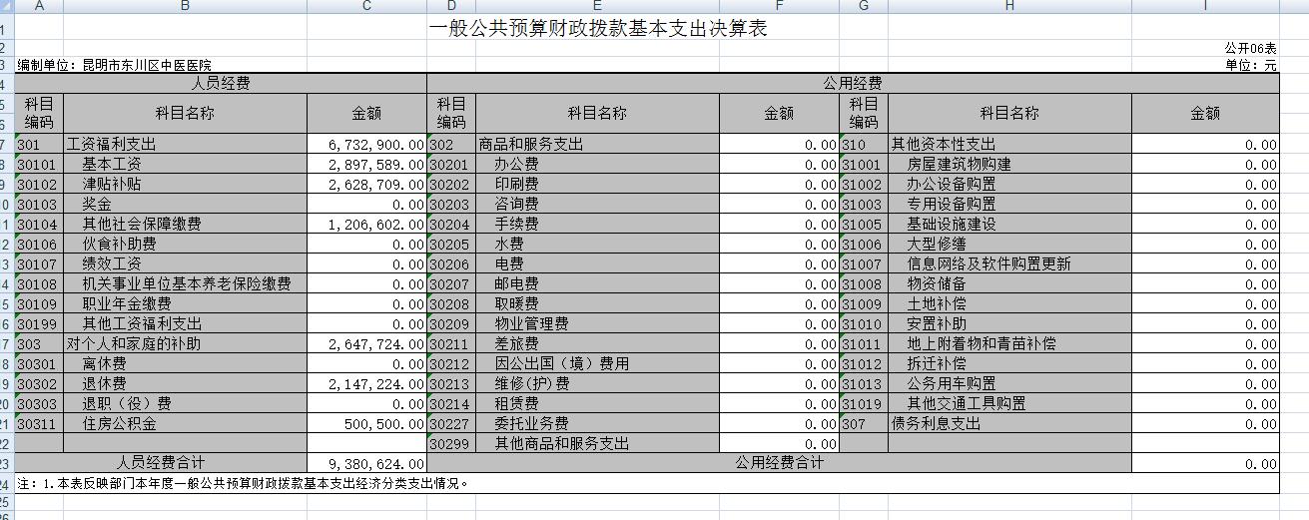Select the 绩效工资 cell
Viewport: 1309px width, 520px height.
[185, 263]
